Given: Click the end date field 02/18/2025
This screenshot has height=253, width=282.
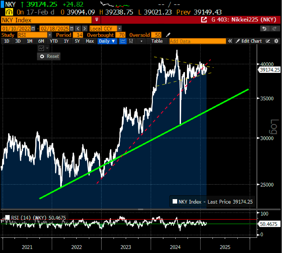Looking at the screenshot, I should pos(55,29).
